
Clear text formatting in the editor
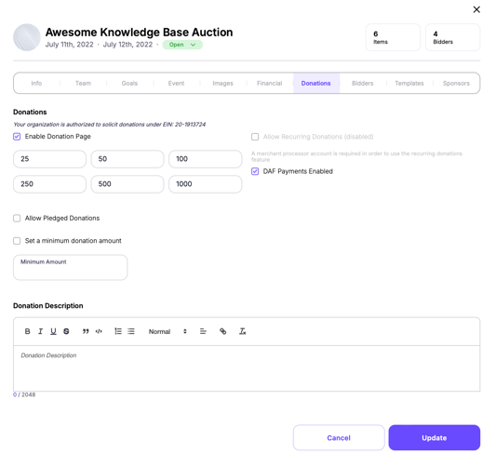click(242, 331)
